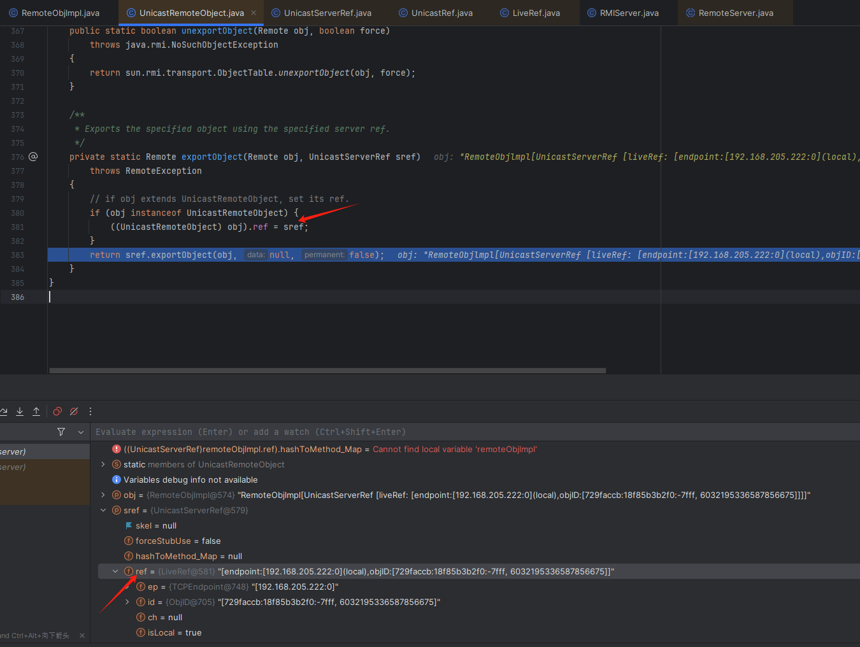Open View Breakpoints double red circle icon
This screenshot has height=647, width=860.
point(57,411)
